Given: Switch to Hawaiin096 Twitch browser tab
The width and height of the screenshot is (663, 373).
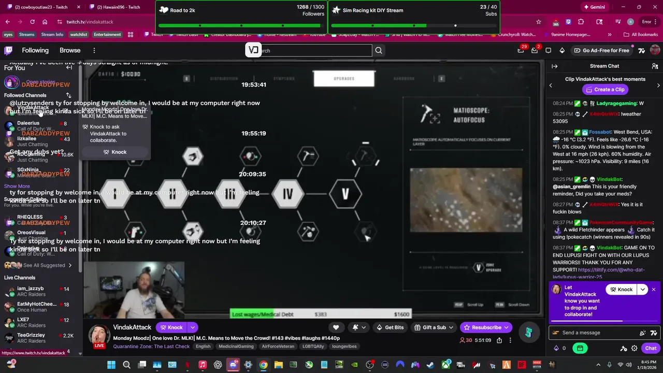Looking at the screenshot, I should pyautogui.click(x=119, y=7).
